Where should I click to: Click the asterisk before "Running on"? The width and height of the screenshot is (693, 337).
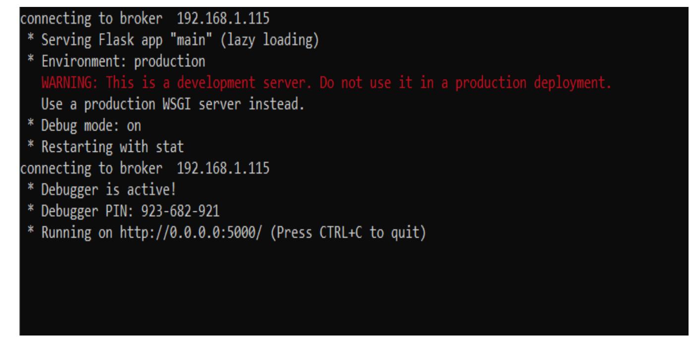[29, 231]
